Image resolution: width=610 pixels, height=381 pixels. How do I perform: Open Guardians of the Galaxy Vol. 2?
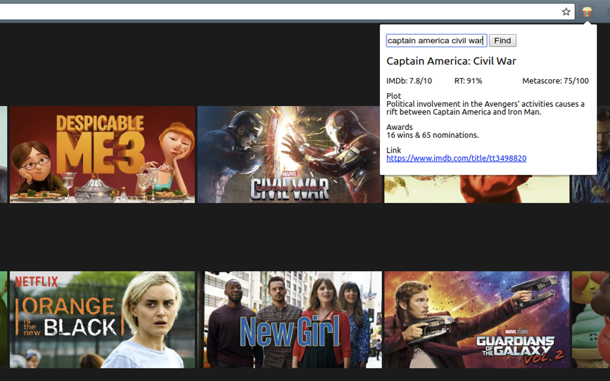[x=477, y=320]
